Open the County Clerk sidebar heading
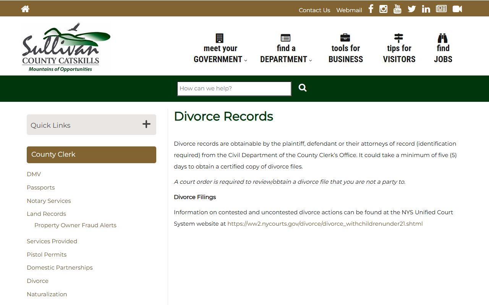The height and width of the screenshot is (305, 489). [x=91, y=155]
